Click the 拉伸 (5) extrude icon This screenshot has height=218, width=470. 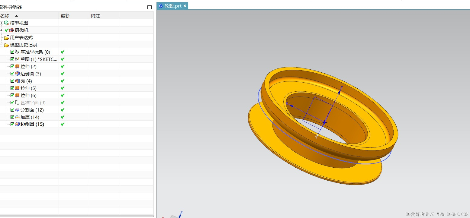pos(17,88)
